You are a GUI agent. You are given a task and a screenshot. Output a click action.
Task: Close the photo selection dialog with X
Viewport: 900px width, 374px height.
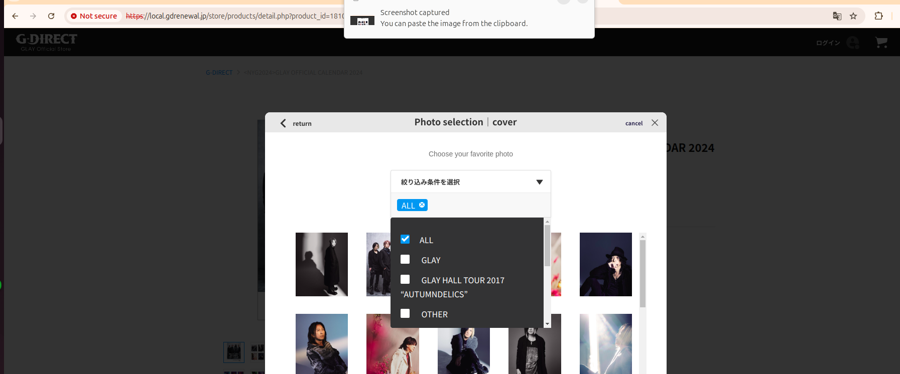(655, 123)
